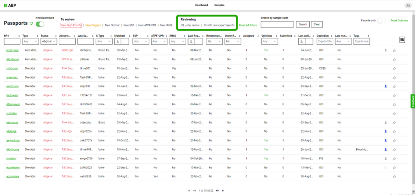Toggle the New Dashboard switch

[x=40, y=24]
